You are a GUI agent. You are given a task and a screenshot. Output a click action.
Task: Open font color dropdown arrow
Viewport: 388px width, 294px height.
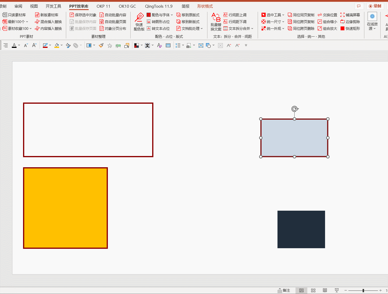[19, 45]
